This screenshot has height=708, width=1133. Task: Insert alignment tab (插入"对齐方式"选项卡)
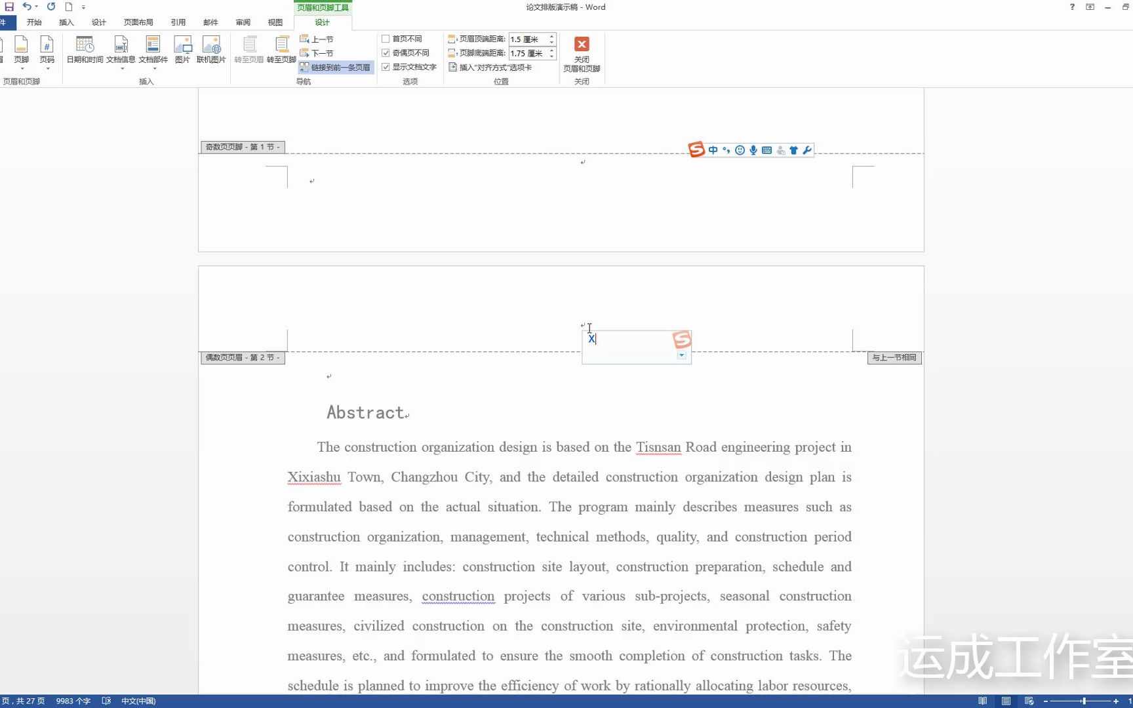[490, 67]
